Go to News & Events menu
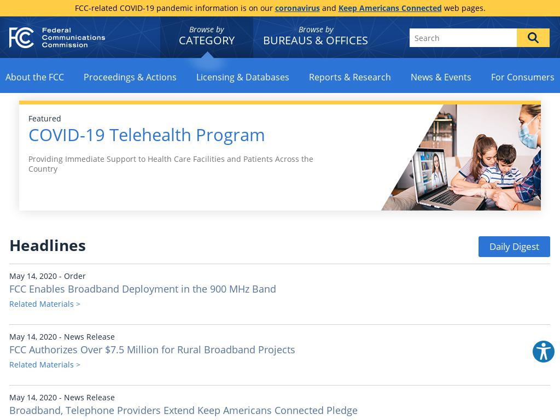The width and height of the screenshot is (560, 420). click(x=440, y=77)
